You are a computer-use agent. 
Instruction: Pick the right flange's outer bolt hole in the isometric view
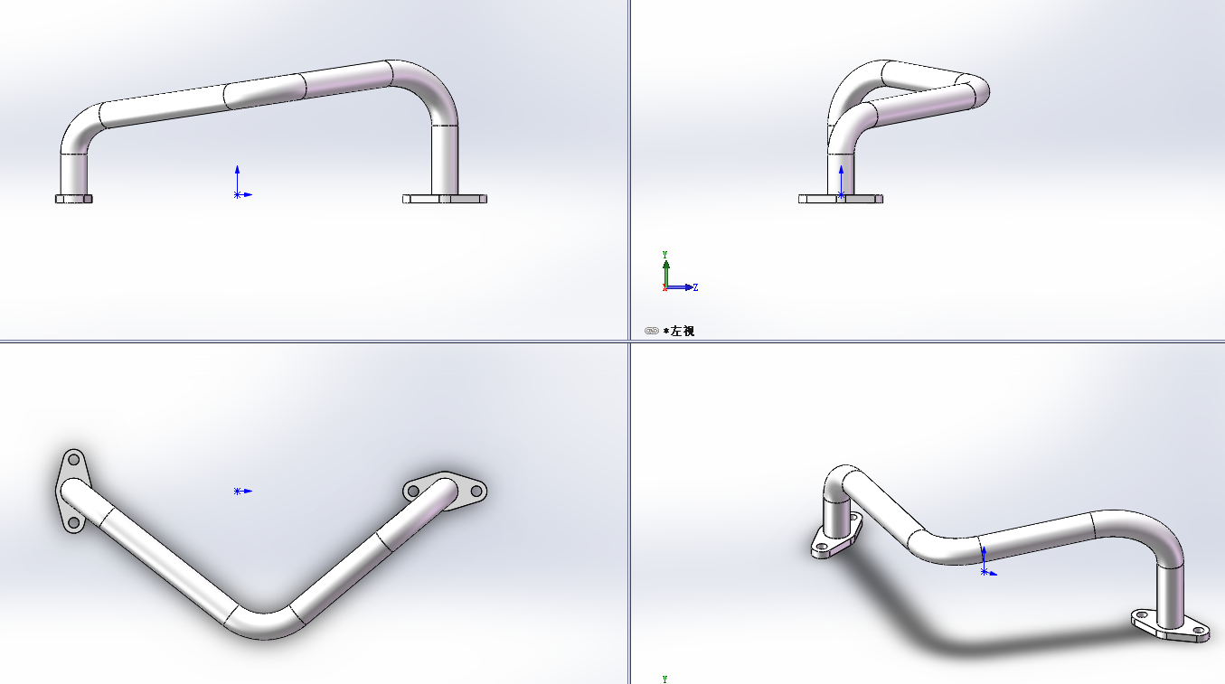pyautogui.click(x=1199, y=628)
